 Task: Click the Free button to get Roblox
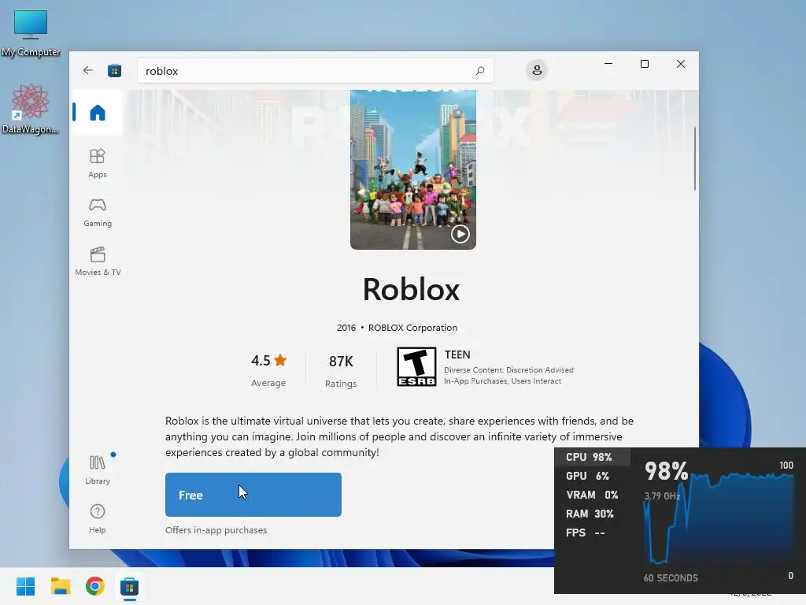253,495
